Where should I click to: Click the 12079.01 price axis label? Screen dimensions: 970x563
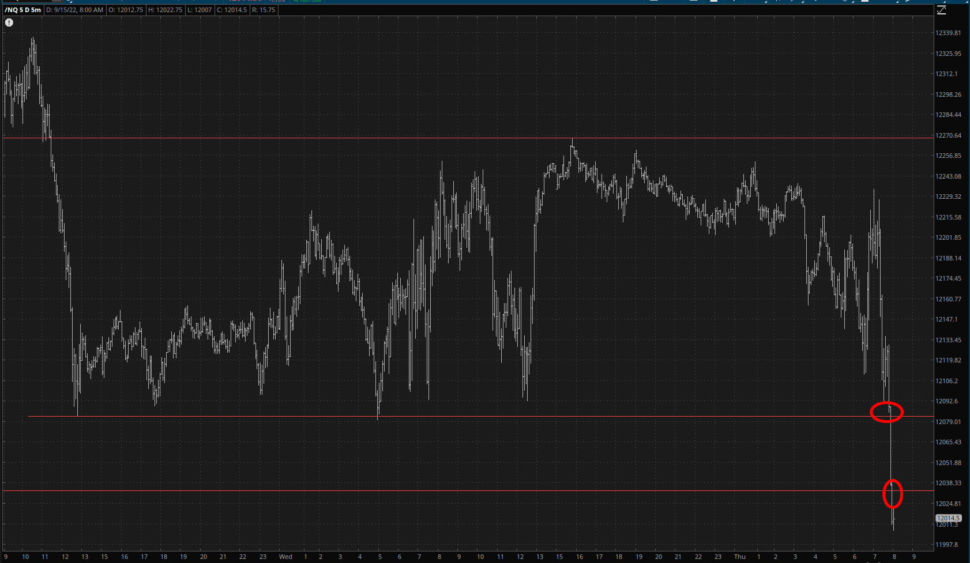point(948,422)
